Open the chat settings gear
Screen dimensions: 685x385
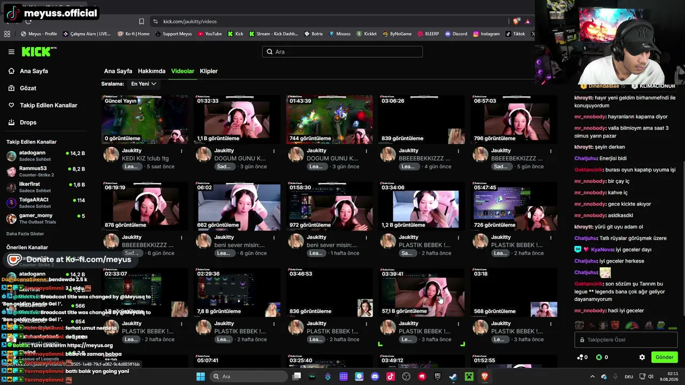click(x=642, y=357)
